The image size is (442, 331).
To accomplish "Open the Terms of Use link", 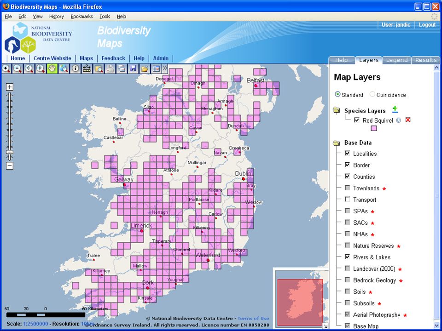I will [x=253, y=318].
